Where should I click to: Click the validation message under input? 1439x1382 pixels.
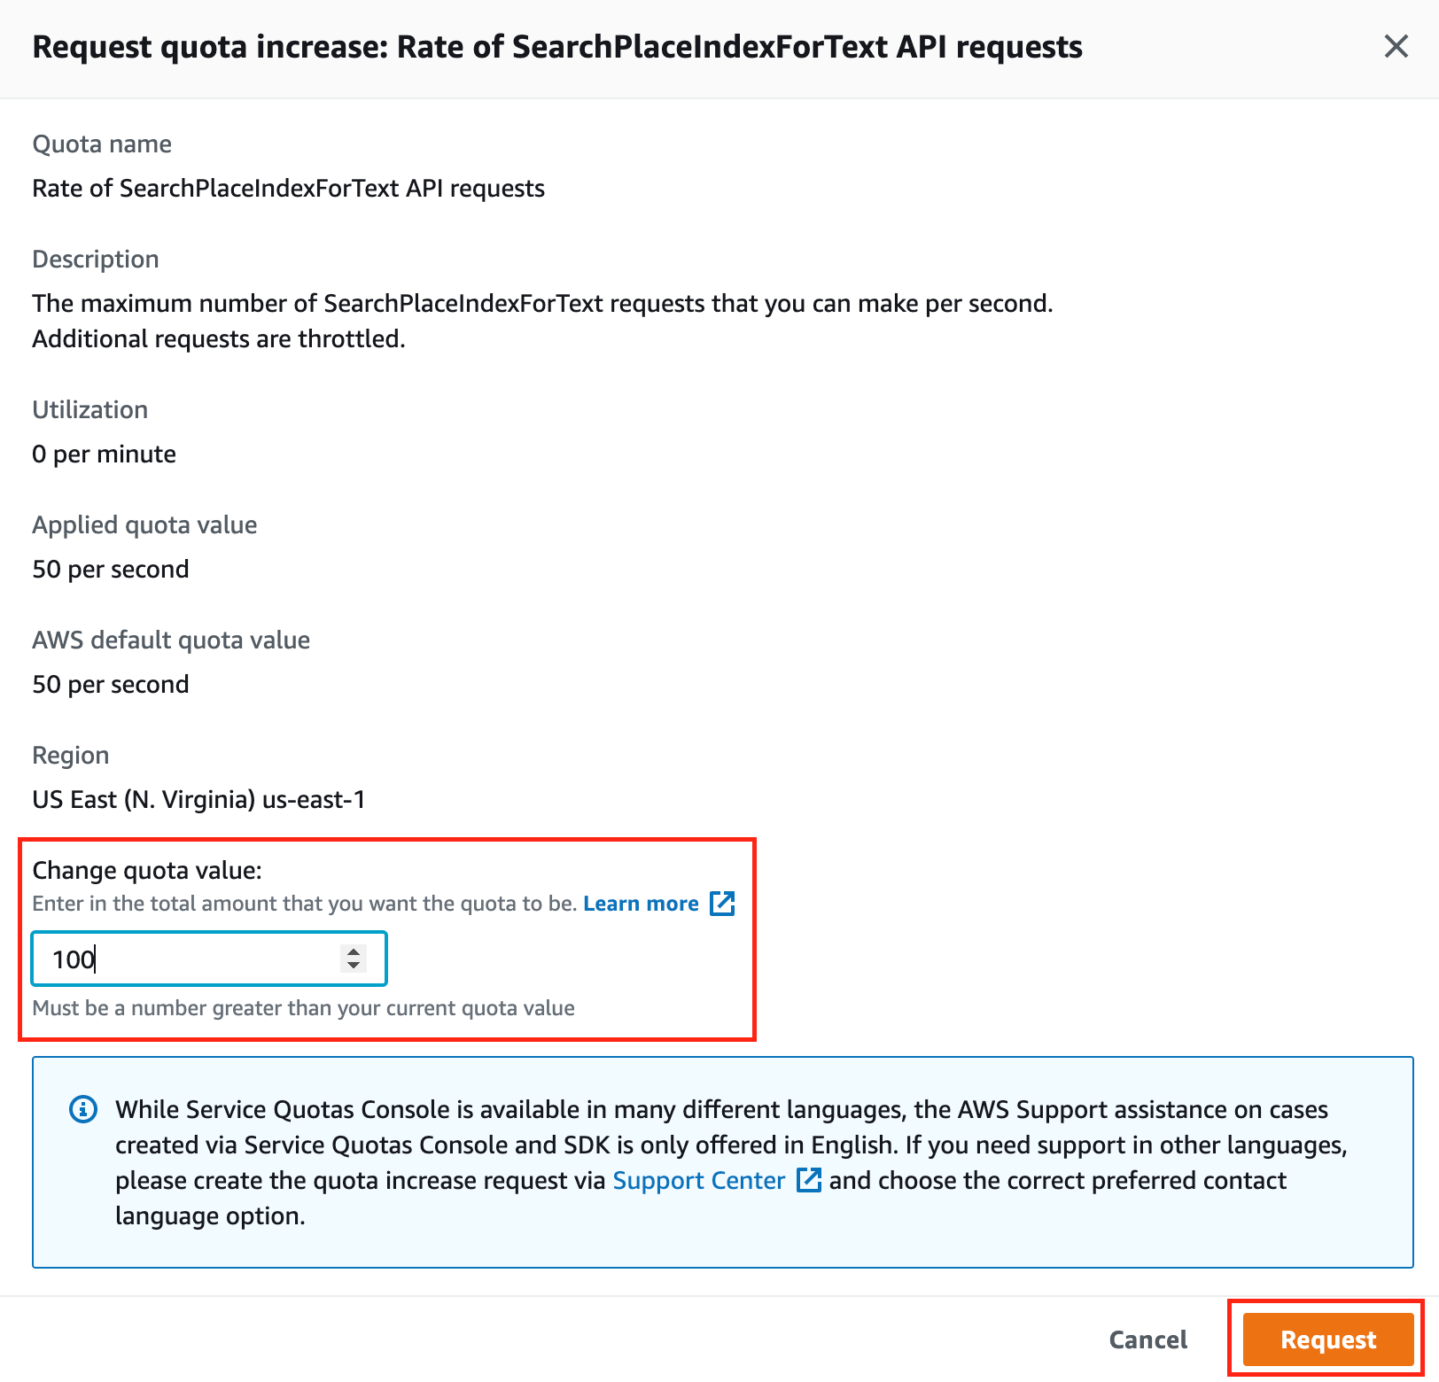[303, 1007]
